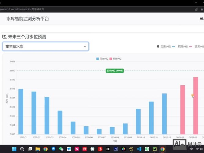Click the 2020-09 history bar

pos(125,129)
